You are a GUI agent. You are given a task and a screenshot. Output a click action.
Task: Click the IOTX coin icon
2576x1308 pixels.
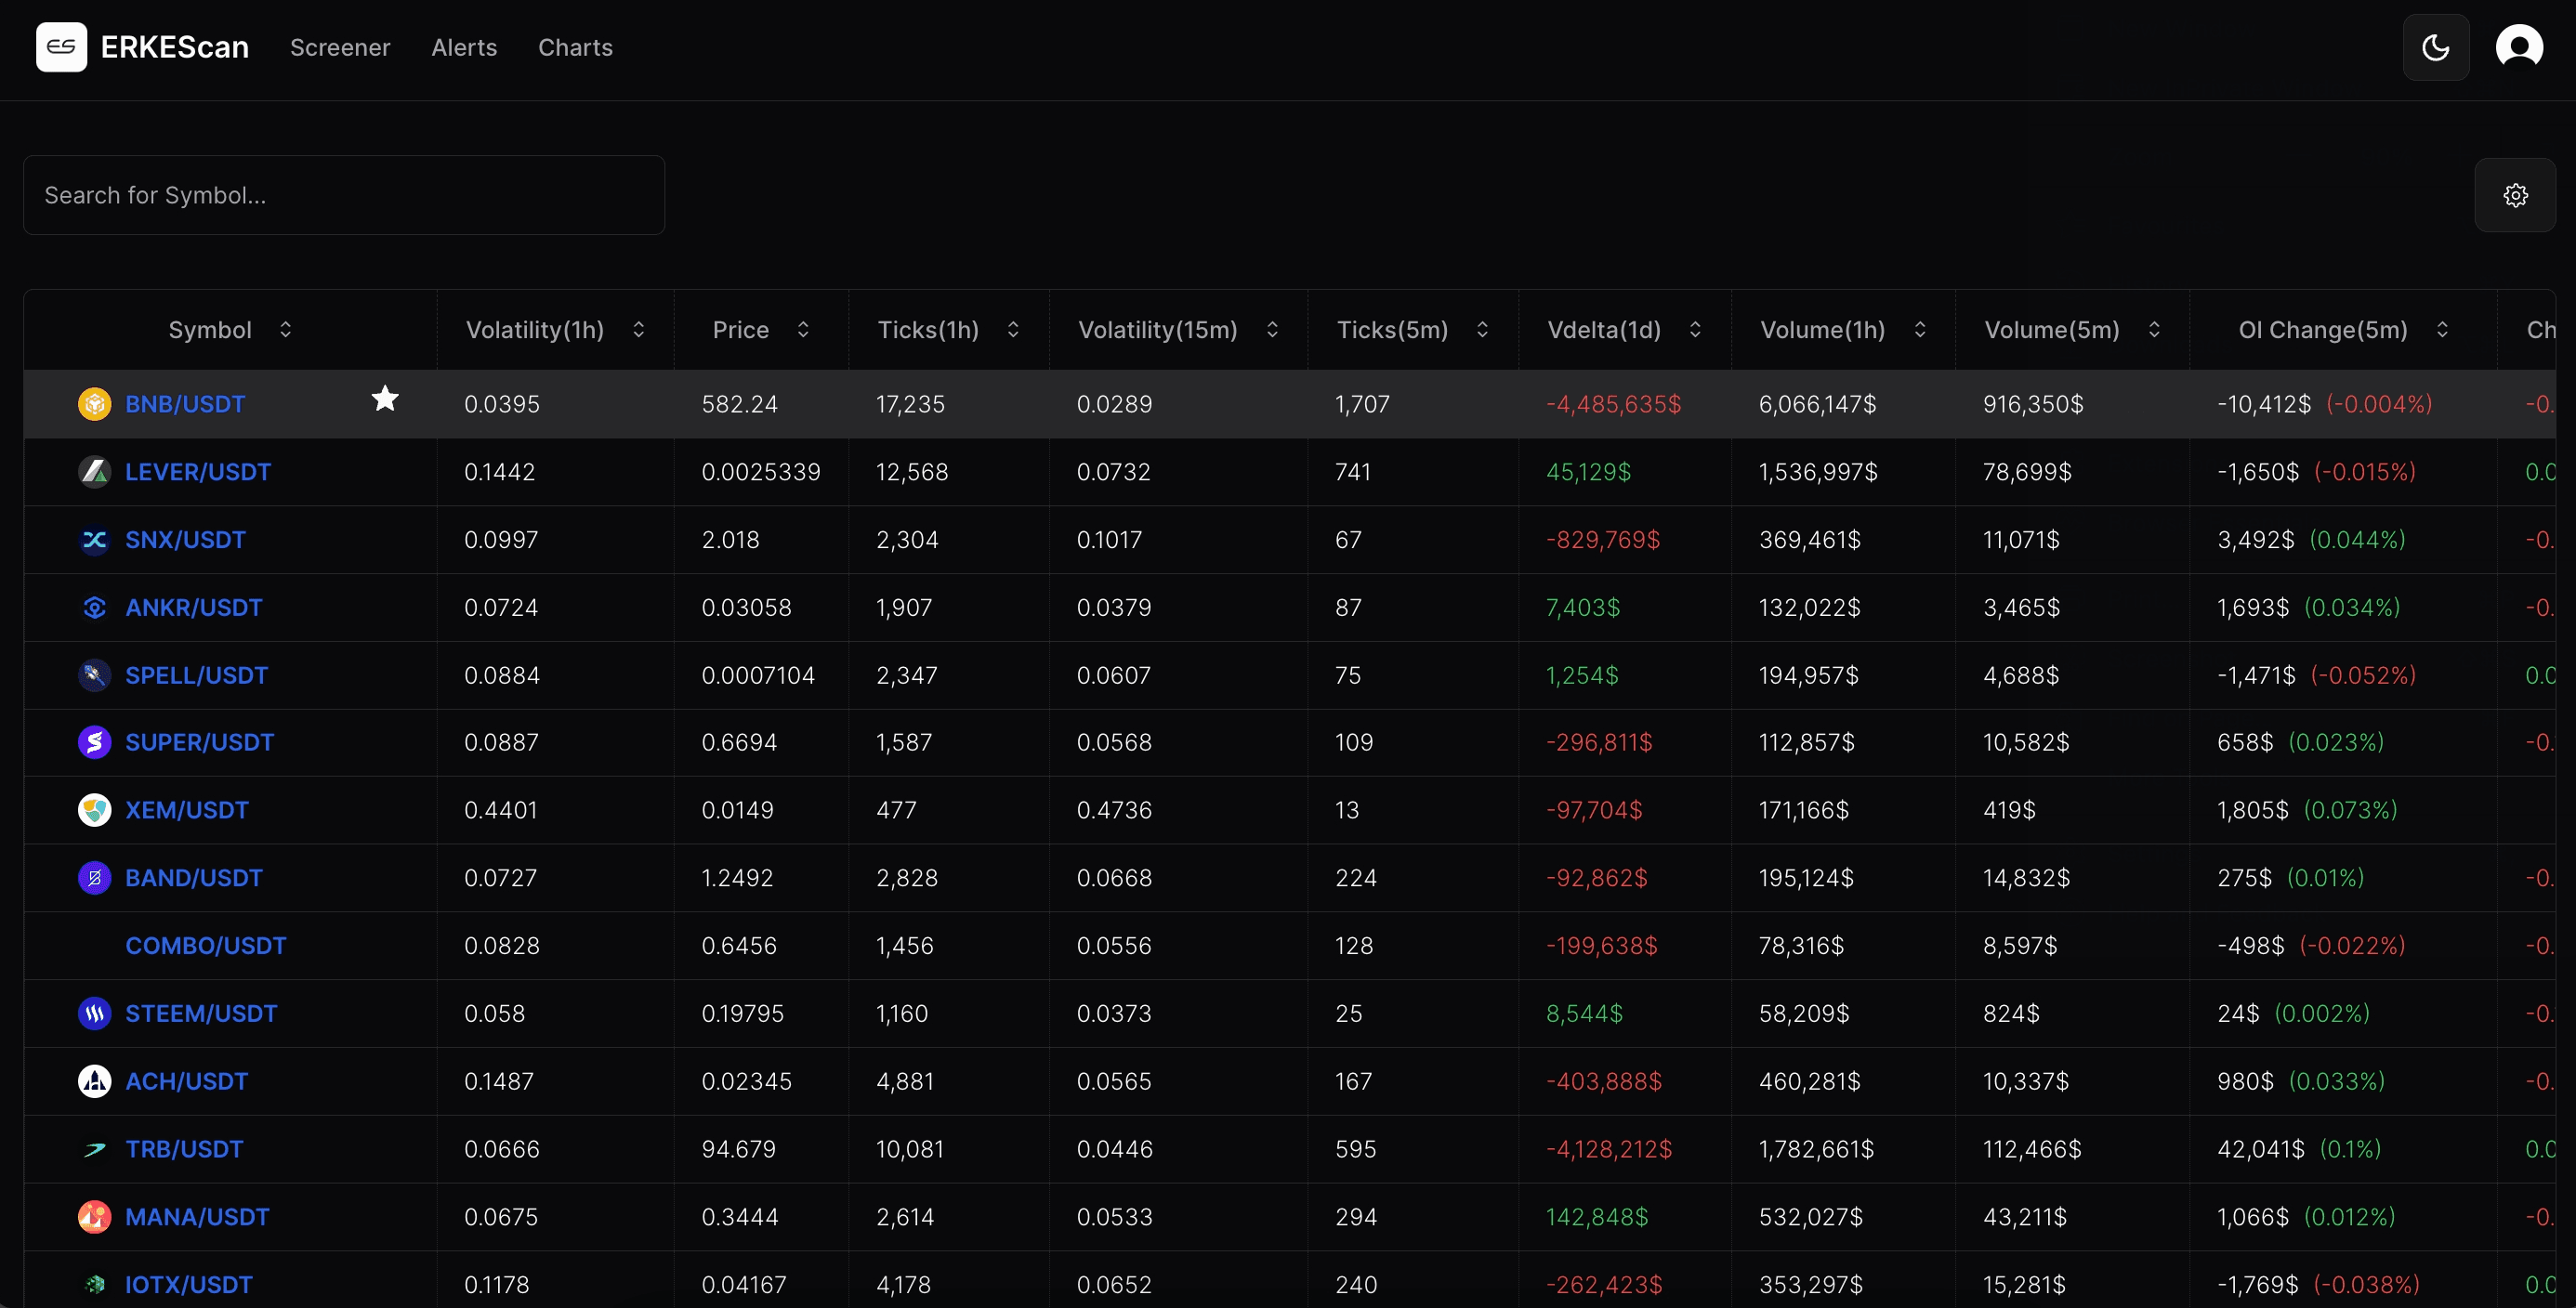tap(94, 1285)
